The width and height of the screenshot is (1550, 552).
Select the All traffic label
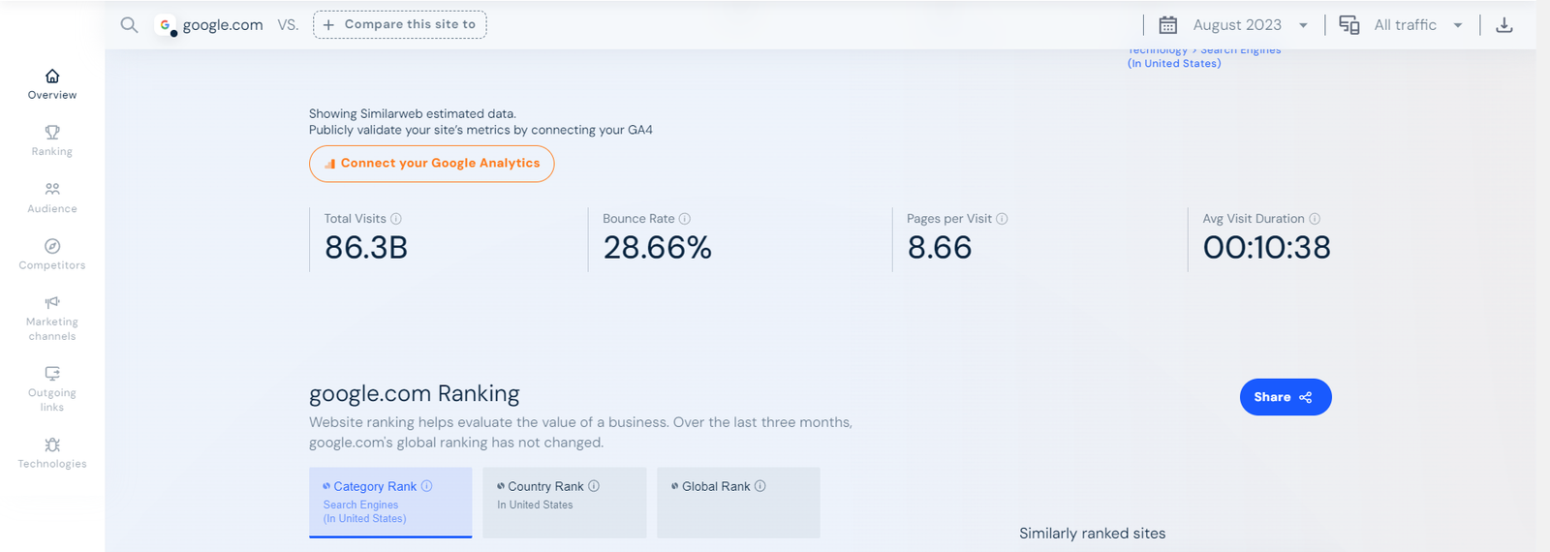click(x=1406, y=25)
